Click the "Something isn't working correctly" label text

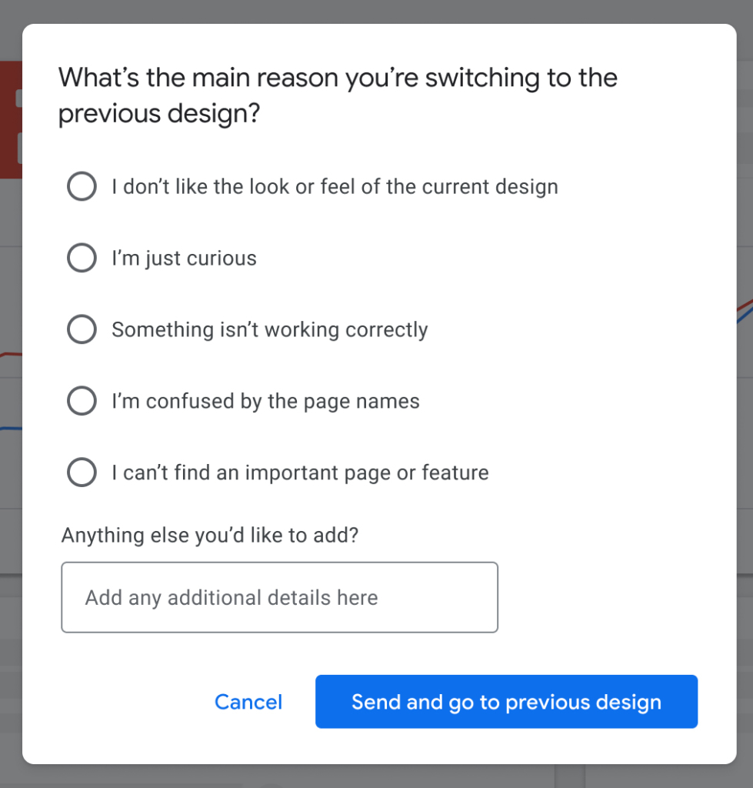pyautogui.click(x=269, y=329)
